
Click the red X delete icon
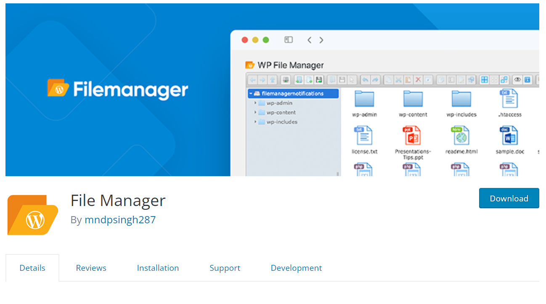(418, 80)
